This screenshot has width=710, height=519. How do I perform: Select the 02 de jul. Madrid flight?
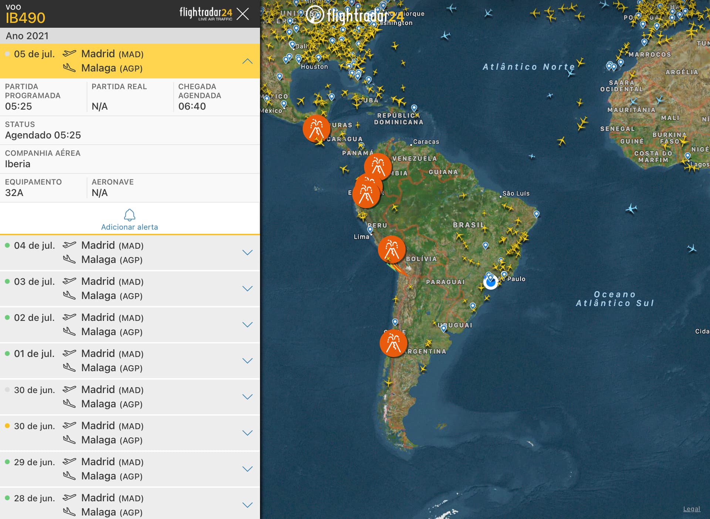(x=112, y=324)
